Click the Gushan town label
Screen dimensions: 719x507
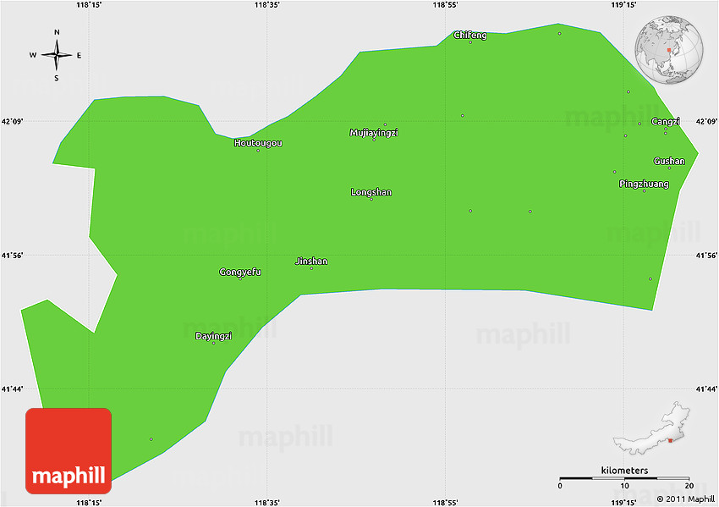point(669,161)
